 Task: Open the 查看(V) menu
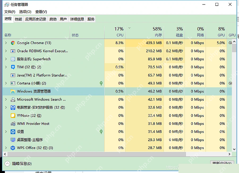(x=41, y=12)
